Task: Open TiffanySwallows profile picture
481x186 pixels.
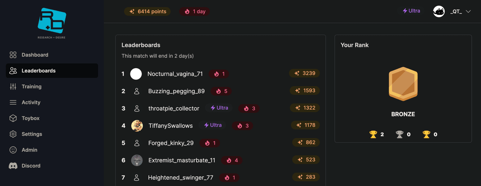Action: pos(137,125)
